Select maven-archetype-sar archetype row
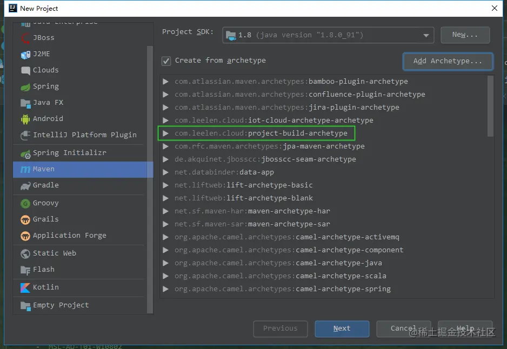The image size is (507, 349). (x=326, y=224)
